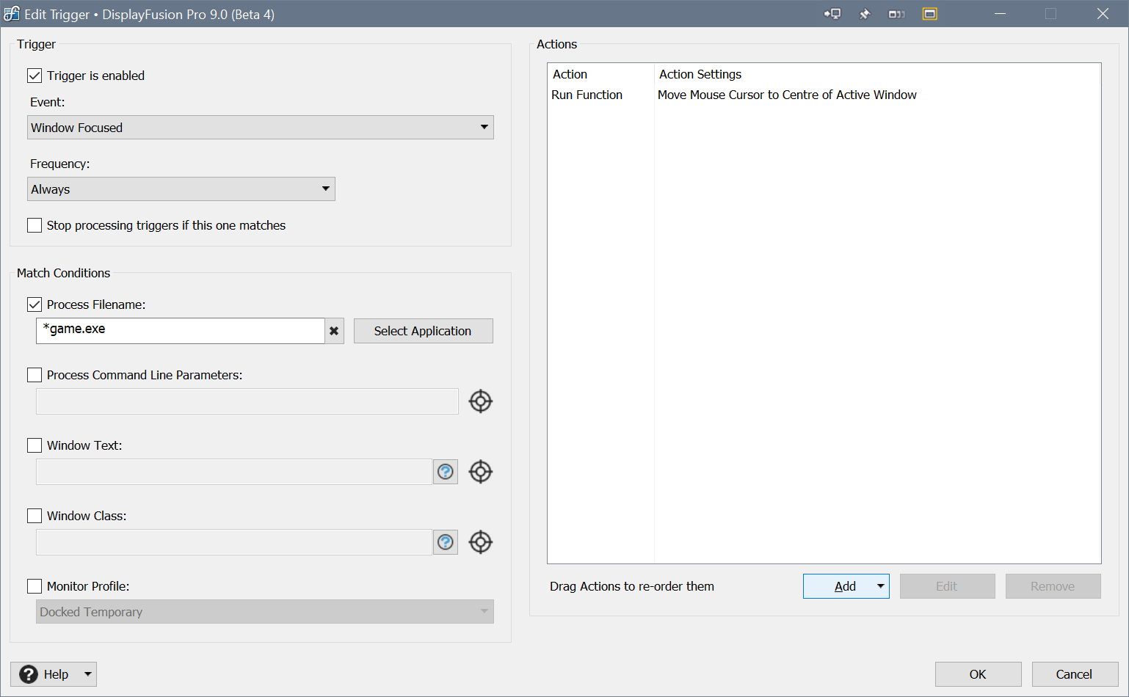Uncheck the Trigger is enabled checkbox
1129x697 pixels.
pyautogui.click(x=35, y=76)
